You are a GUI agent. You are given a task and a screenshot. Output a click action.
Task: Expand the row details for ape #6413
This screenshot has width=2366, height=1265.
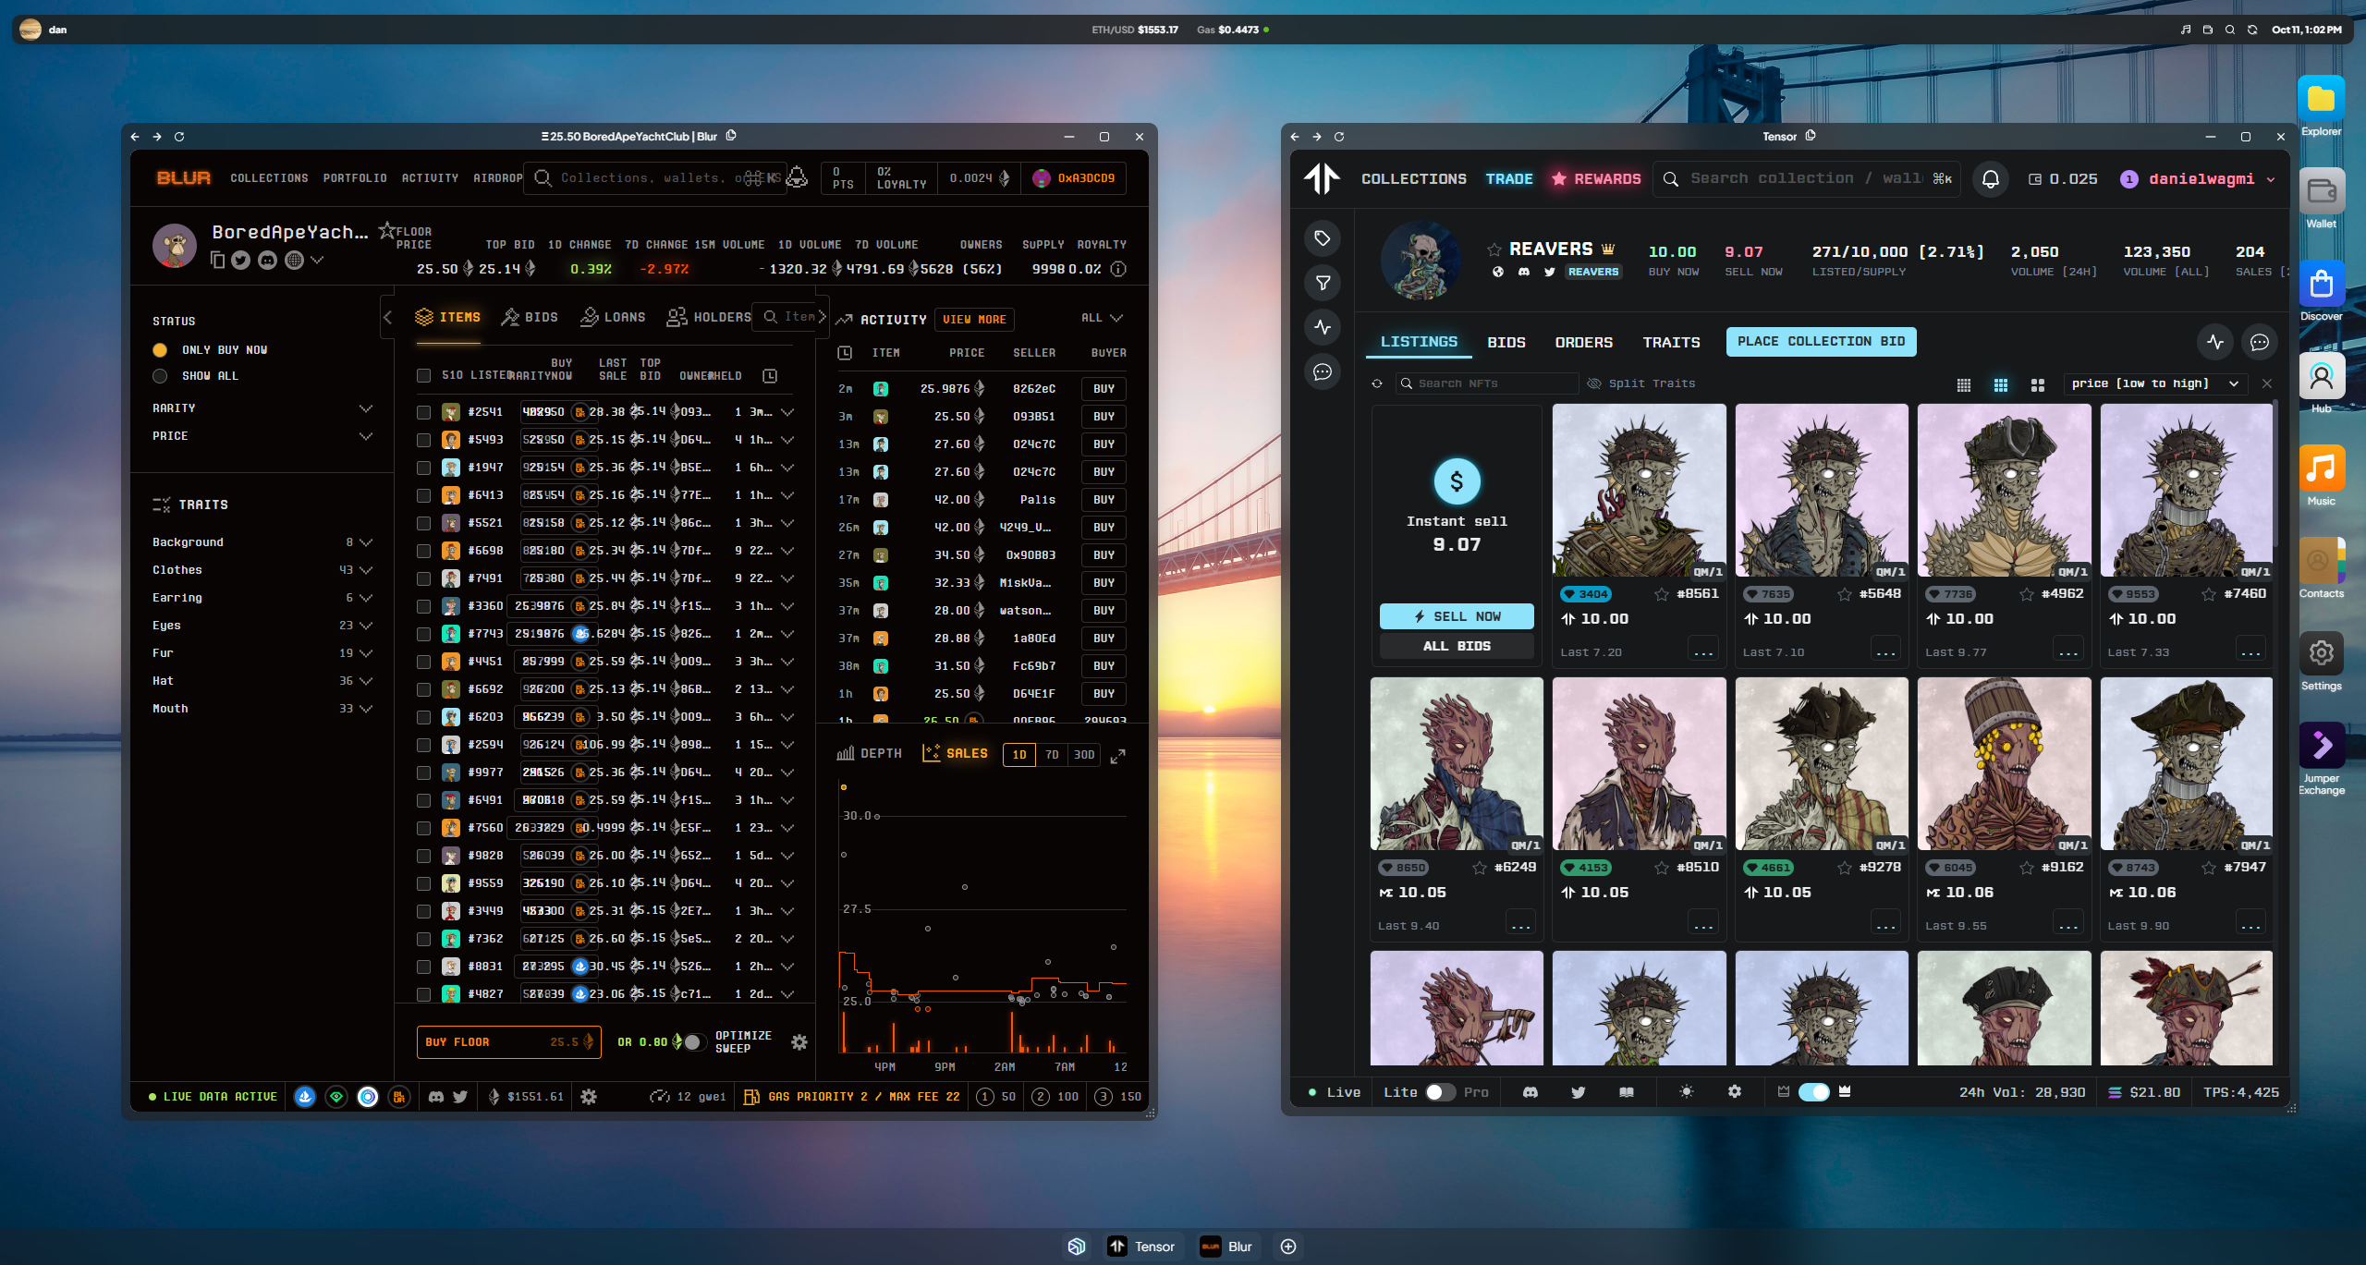[x=787, y=495]
